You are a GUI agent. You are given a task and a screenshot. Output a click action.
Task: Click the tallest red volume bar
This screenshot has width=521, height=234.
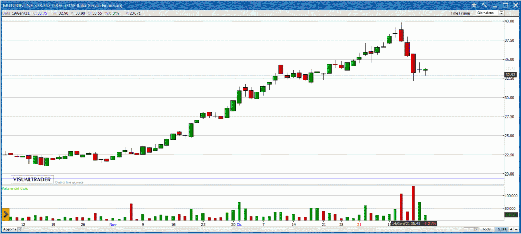coord(413,203)
